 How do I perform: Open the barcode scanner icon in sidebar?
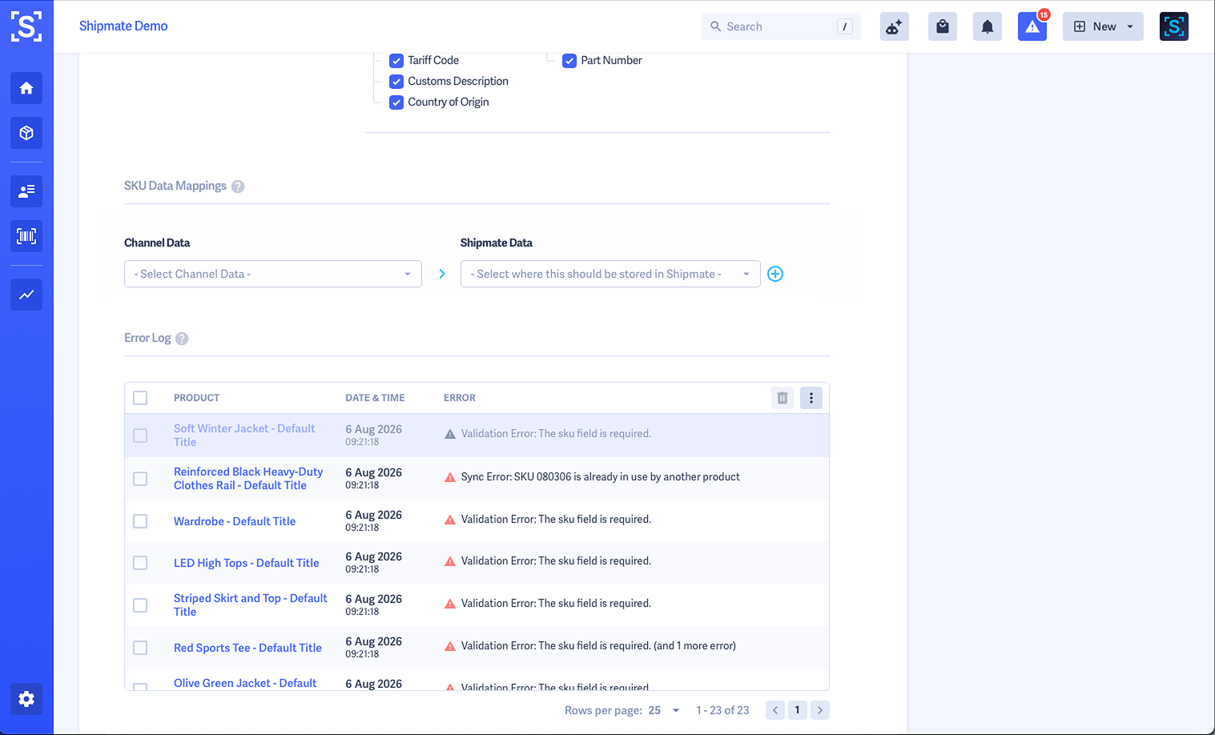click(26, 236)
